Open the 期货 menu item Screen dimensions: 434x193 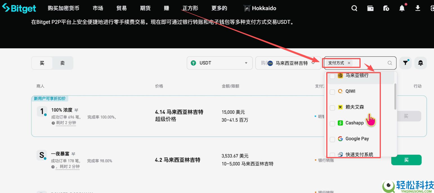145,8
